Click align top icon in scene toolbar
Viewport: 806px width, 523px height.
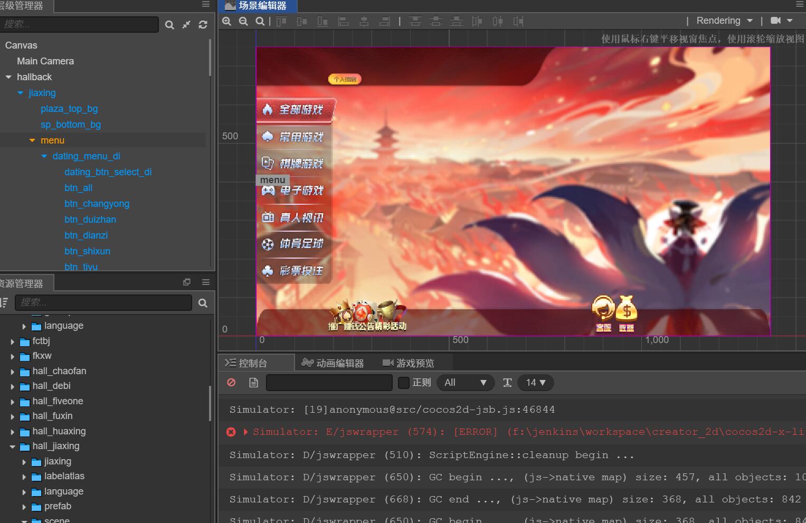(x=281, y=21)
